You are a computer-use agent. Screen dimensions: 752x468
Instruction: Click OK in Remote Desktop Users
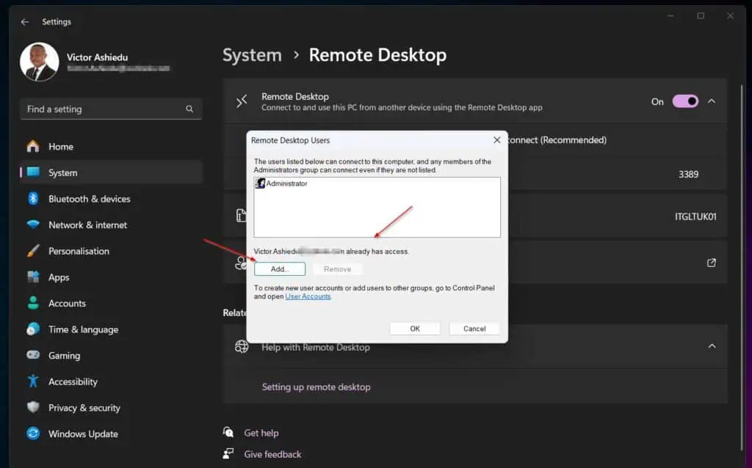click(x=415, y=329)
